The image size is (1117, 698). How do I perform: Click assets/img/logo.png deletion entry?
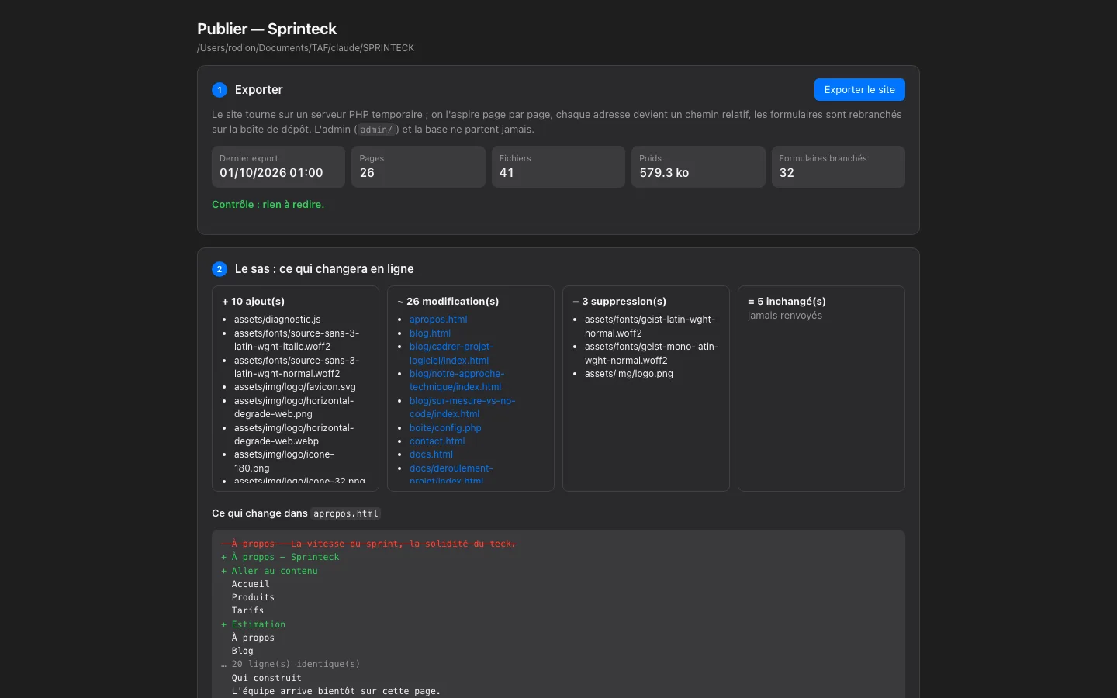point(629,374)
